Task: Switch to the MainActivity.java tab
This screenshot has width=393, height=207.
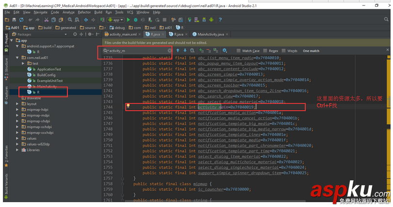Action: [x=210, y=35]
